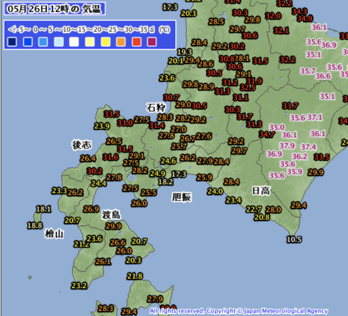Click the light blue 0 to 5°C legend swatch
348x316 pixels.
(43, 42)
